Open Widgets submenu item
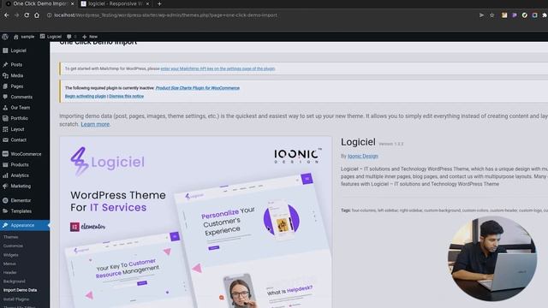Screen dimensions: 548x308 tap(11, 255)
